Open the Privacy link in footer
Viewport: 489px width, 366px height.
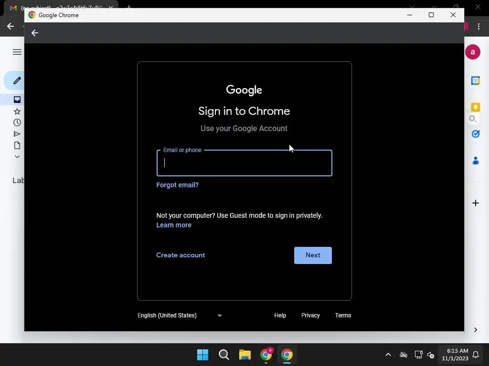(310, 315)
